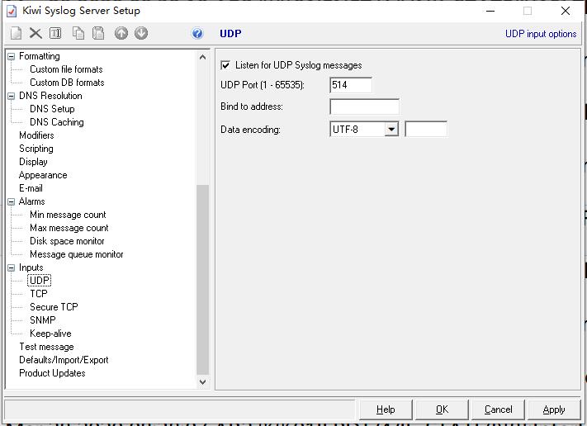Select Disk space monitor alarm
This screenshot has width=587, height=426.
click(67, 241)
